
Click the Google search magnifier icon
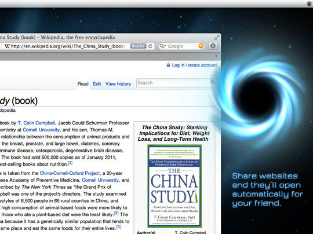click(162, 46)
